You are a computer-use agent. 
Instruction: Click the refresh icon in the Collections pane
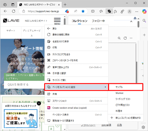click(125, 38)
